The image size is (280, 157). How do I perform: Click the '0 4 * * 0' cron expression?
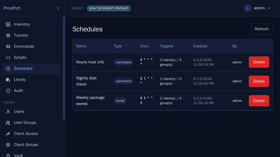click(146, 101)
